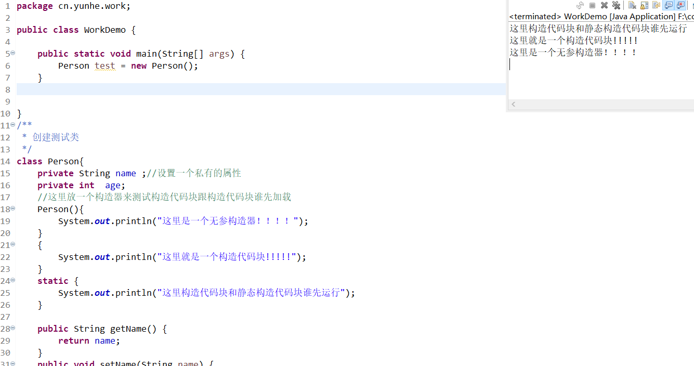Click the console horizontal scrollbar left arrow
Image resolution: width=694 pixels, height=366 pixels.
coord(513,104)
